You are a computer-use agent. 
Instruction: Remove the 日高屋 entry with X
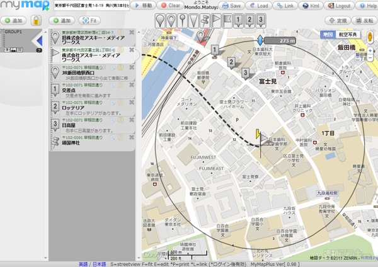(x=132, y=120)
